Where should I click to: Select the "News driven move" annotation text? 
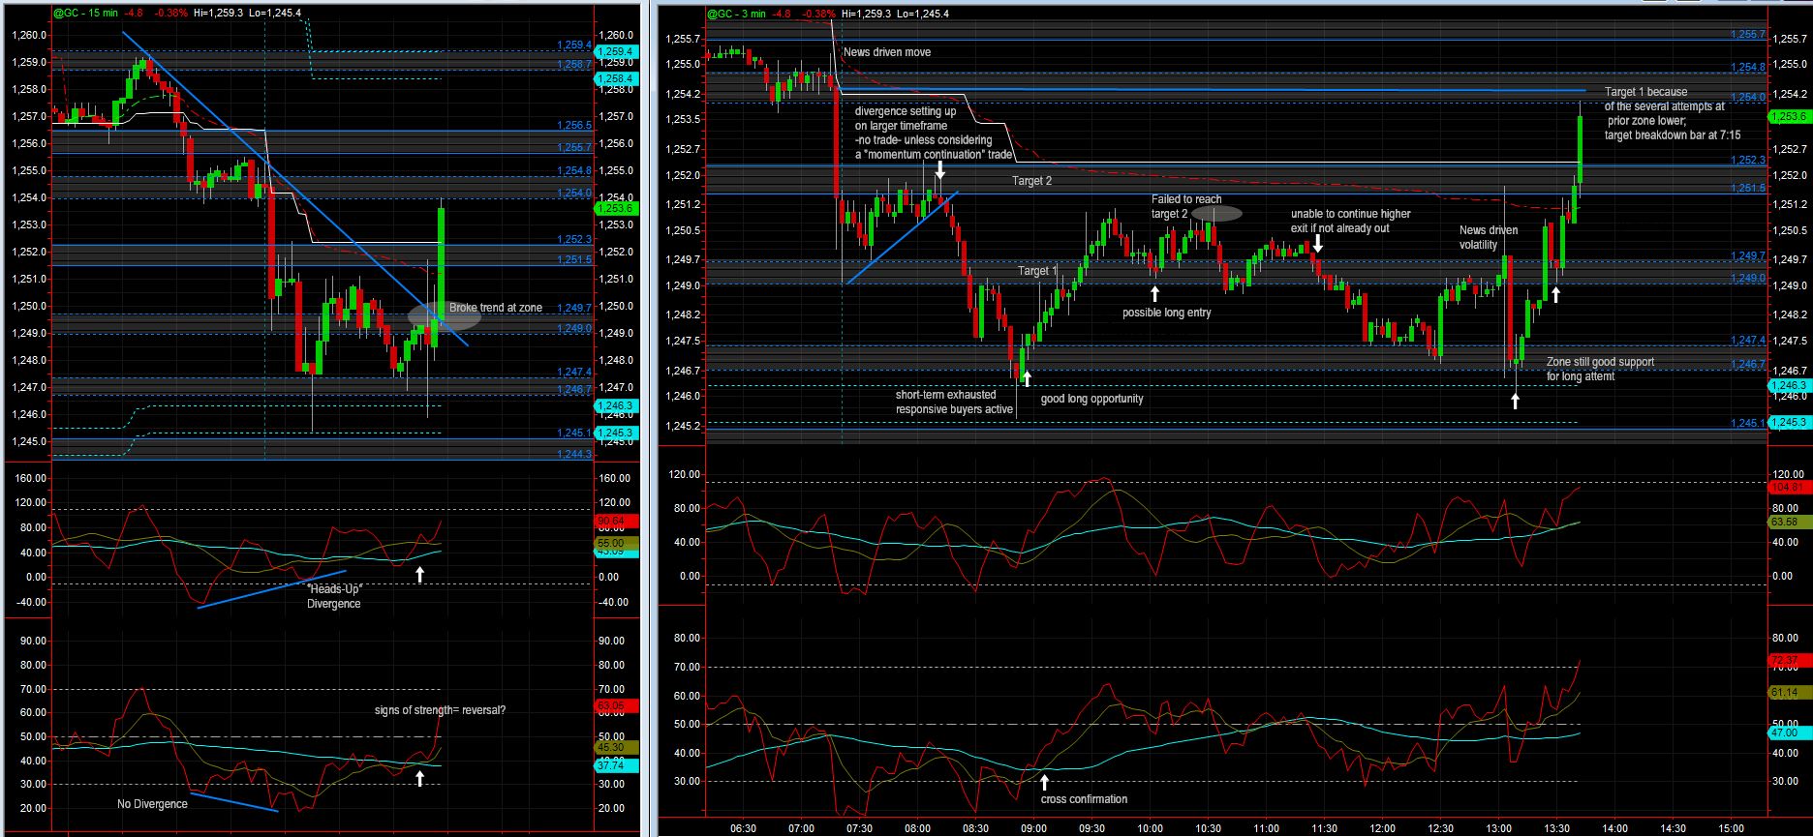pos(887,52)
